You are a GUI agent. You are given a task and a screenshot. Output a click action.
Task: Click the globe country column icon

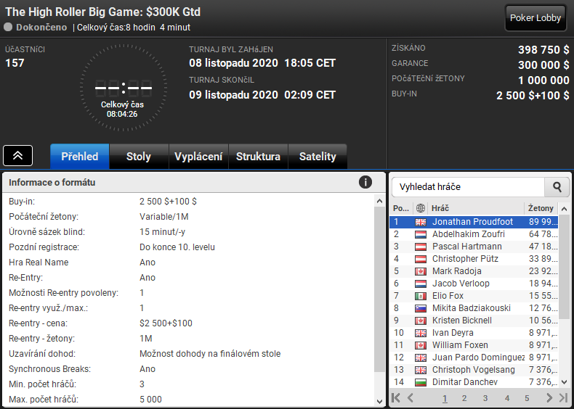coord(421,208)
